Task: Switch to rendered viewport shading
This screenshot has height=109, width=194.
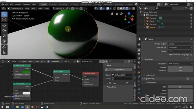Action: click(x=127, y=8)
